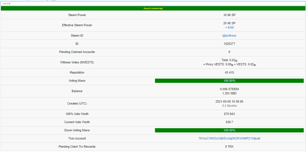Viewport: 306px width, 153px height.
Task: Select the Down-Voting Mana label
Action: click(x=77, y=130)
